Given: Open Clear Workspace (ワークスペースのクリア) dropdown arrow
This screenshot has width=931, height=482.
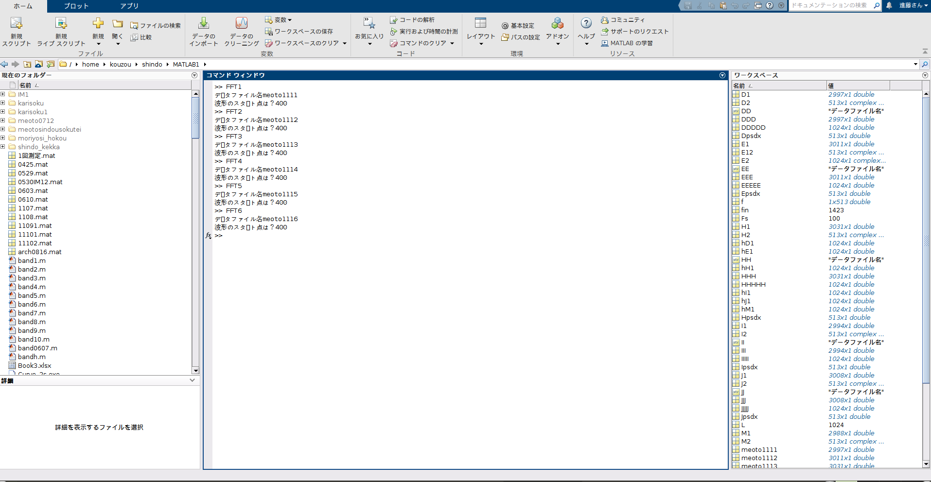Looking at the screenshot, I should pos(345,43).
